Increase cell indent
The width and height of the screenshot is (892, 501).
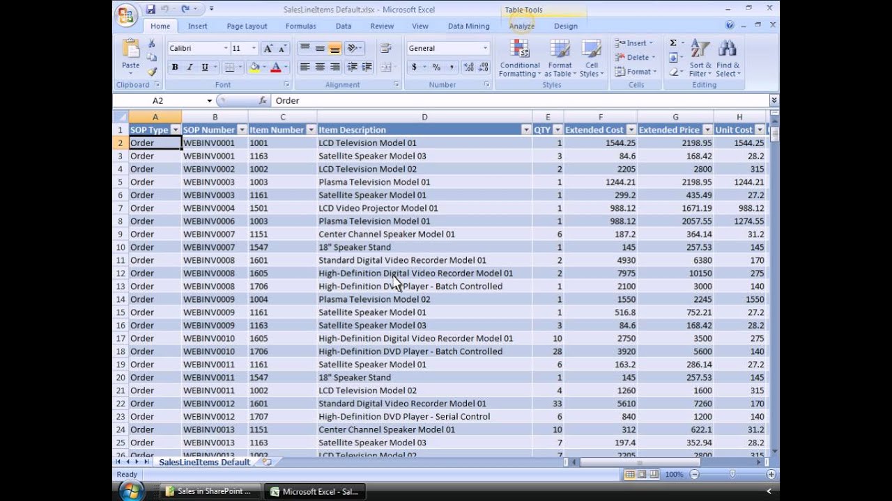pyautogui.click(x=367, y=67)
